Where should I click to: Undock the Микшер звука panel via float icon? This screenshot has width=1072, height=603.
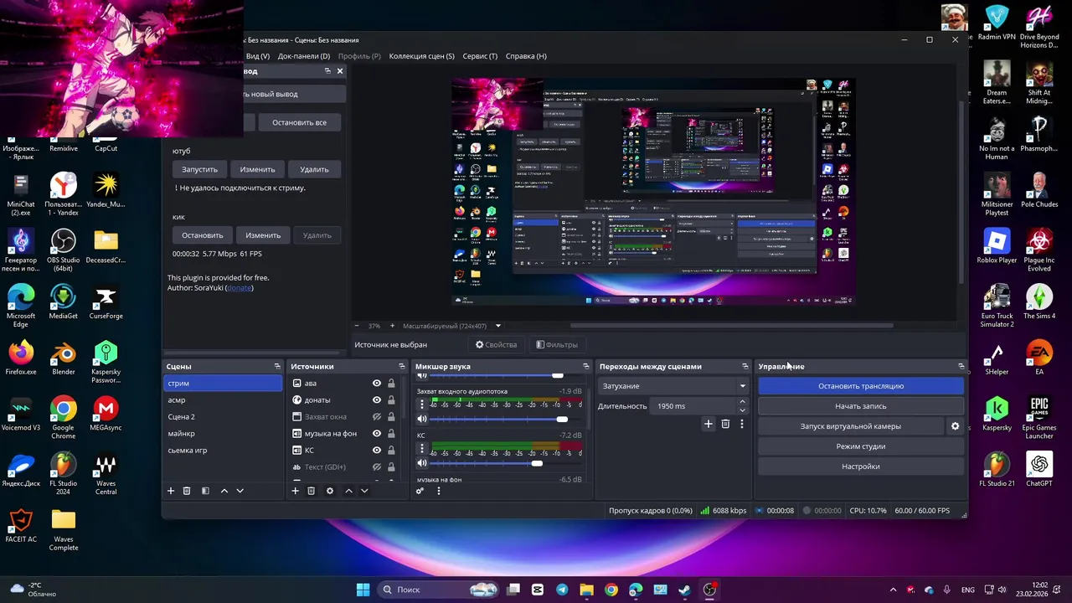[x=585, y=366]
